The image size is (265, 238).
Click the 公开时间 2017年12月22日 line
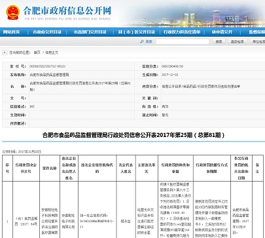22,151
